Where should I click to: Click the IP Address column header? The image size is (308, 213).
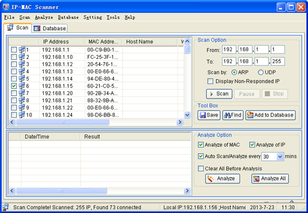(x=62, y=42)
